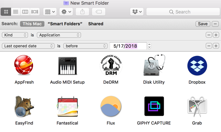Click the GIPHY CAPTURE name label

154,123
